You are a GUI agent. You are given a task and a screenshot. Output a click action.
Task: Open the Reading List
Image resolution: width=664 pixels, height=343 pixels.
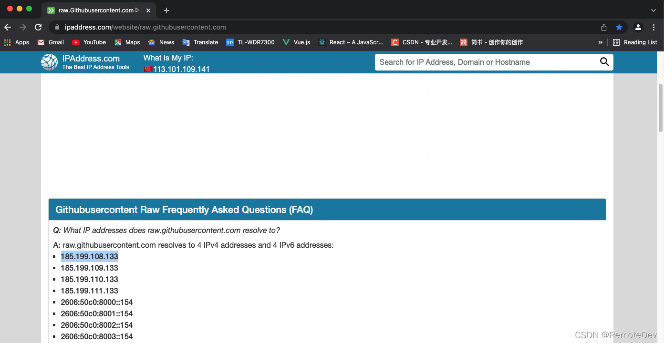click(x=635, y=42)
